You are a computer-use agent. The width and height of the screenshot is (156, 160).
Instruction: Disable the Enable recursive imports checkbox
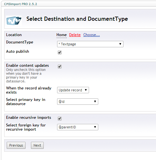tap(60, 118)
